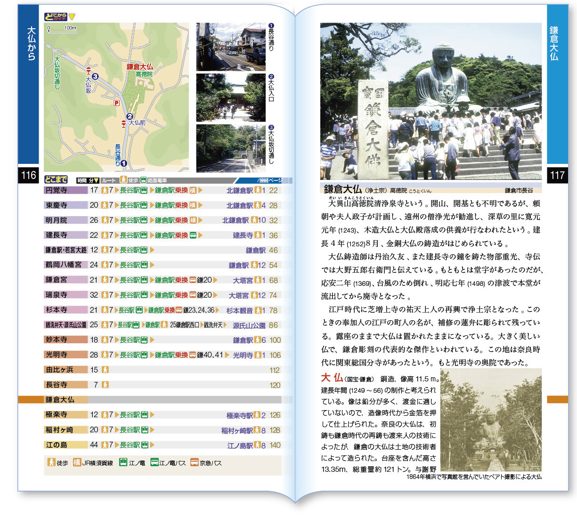This screenshot has height=518, width=577.
Task: Open the 長谷通り street photo thumbnail
Action: 231,47
